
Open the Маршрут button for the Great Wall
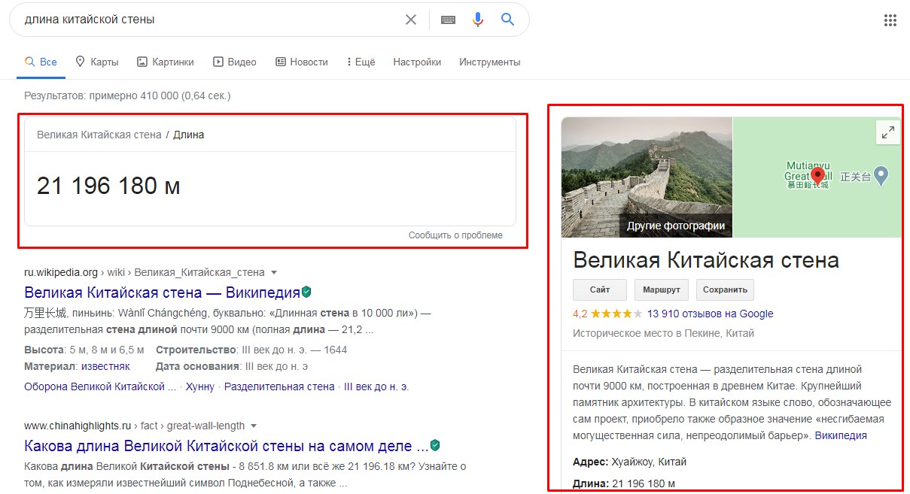coord(661,289)
